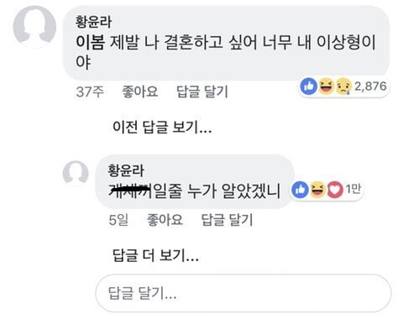The image size is (403, 319).
Task: Click the laughing reaction on the reply
Action: coord(317,190)
